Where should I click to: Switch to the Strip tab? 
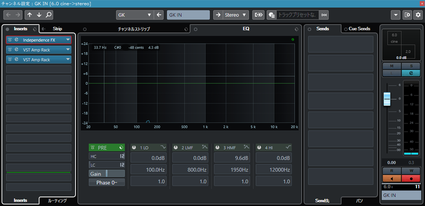57,29
